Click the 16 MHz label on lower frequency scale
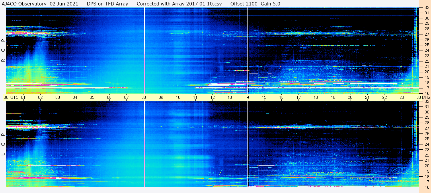The height and width of the screenshot is (193, 431). pos(426,187)
